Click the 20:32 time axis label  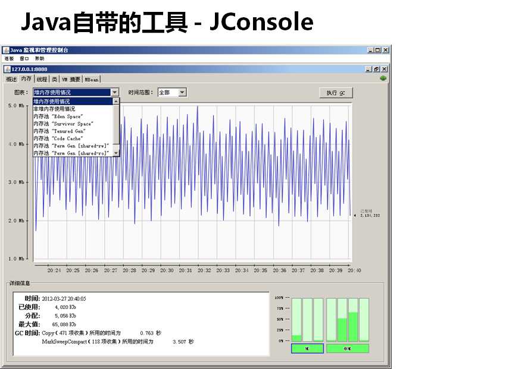pyautogui.click(x=204, y=271)
